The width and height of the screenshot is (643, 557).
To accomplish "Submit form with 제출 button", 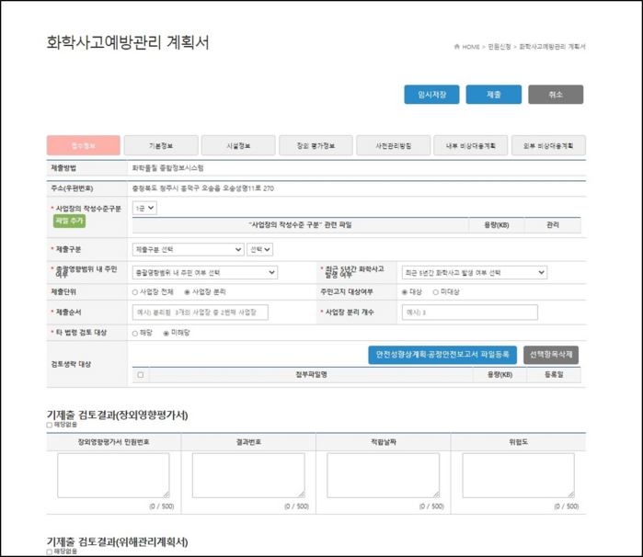I will (x=493, y=95).
